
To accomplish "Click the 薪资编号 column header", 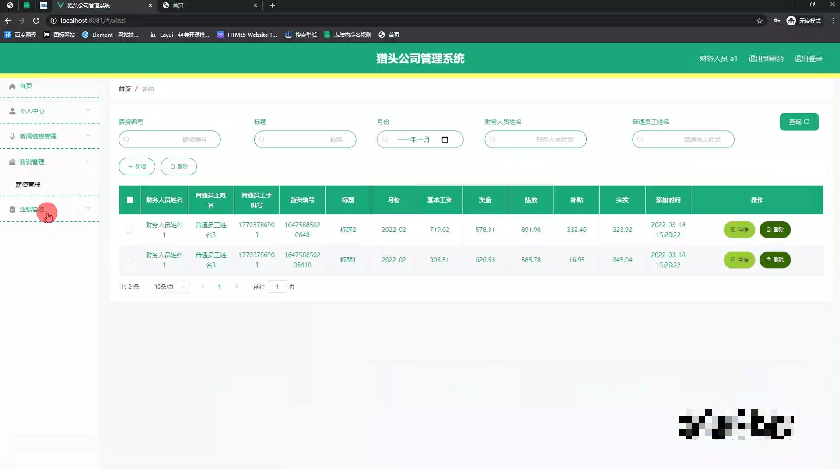I will click(x=302, y=200).
